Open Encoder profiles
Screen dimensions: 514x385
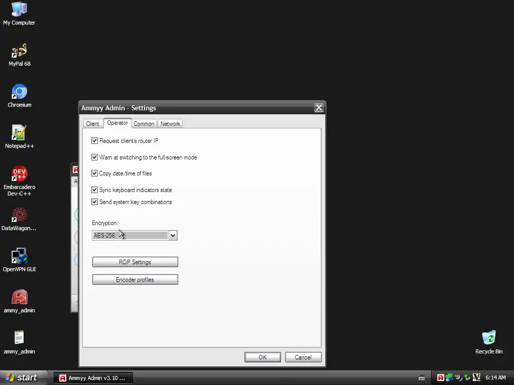point(135,280)
